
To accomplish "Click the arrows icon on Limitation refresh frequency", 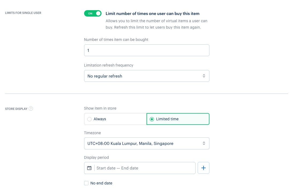I will coord(204,76).
